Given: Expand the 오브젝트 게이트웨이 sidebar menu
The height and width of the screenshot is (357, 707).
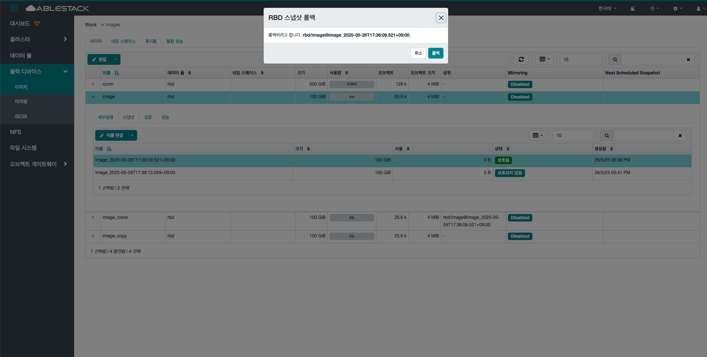Looking at the screenshot, I should 37,164.
